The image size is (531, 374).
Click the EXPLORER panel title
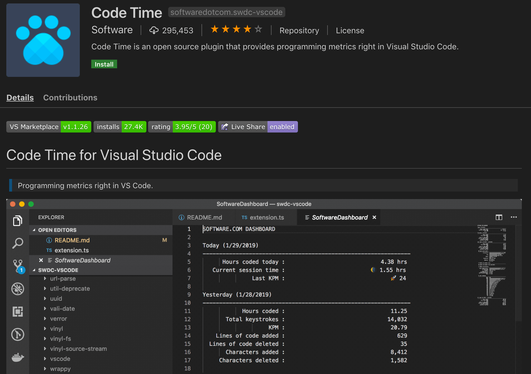click(x=51, y=217)
